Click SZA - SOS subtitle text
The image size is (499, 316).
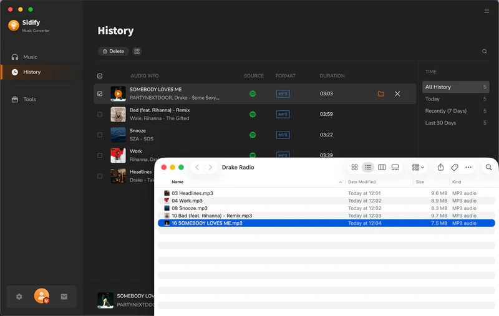pos(142,139)
